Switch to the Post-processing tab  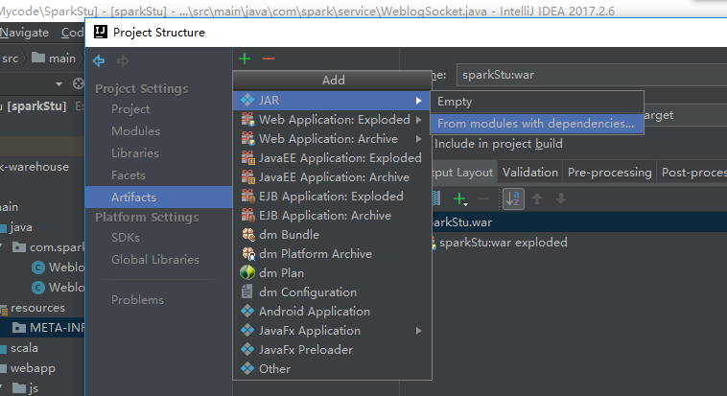693,173
